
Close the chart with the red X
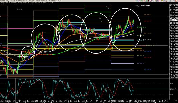tap(176, 1)
